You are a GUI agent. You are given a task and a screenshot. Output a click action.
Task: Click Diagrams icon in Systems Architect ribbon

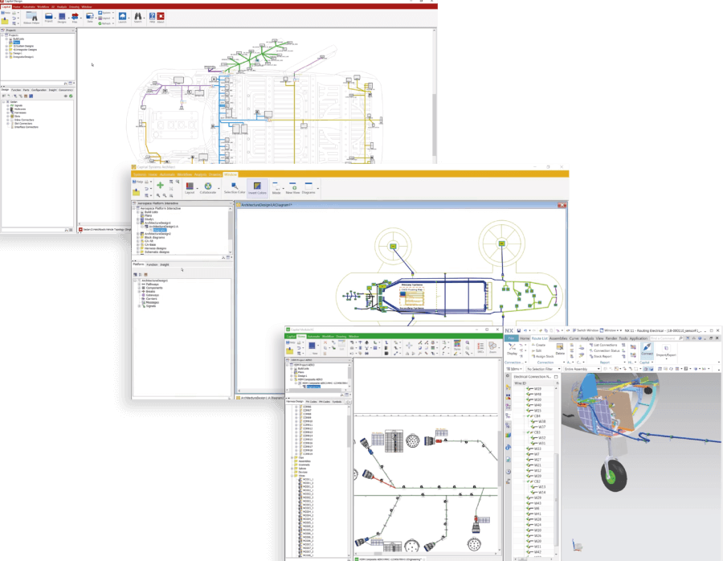[x=308, y=188]
